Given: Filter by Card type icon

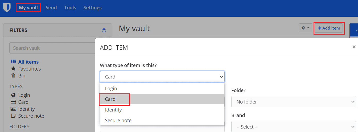Looking at the screenshot, I should 13,102.
